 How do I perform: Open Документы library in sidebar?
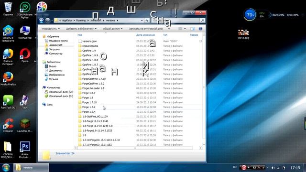(54, 71)
